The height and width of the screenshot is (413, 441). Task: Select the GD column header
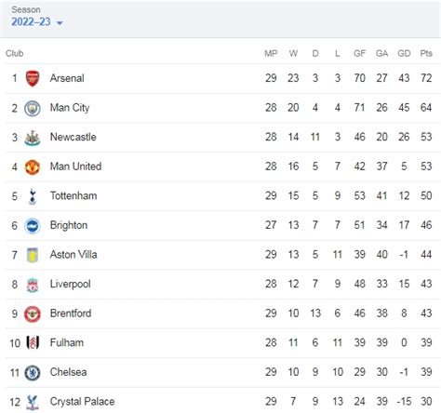pyautogui.click(x=404, y=53)
